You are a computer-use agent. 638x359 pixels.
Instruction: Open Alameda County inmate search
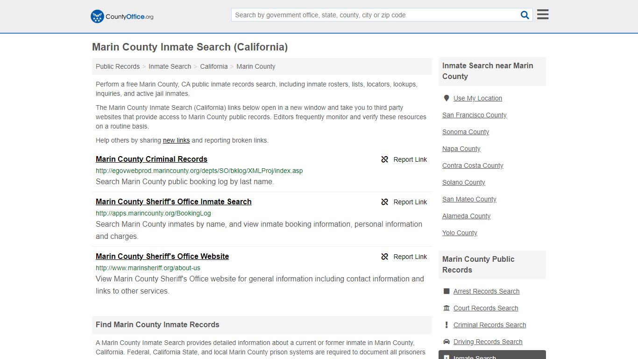[x=467, y=216]
